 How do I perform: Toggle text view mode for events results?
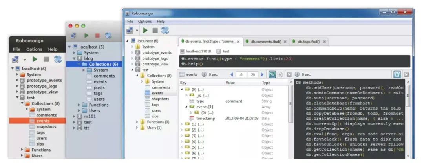coord(280,74)
